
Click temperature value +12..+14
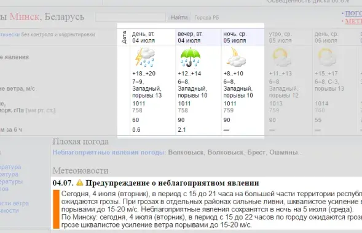pyautogui.click(x=189, y=74)
